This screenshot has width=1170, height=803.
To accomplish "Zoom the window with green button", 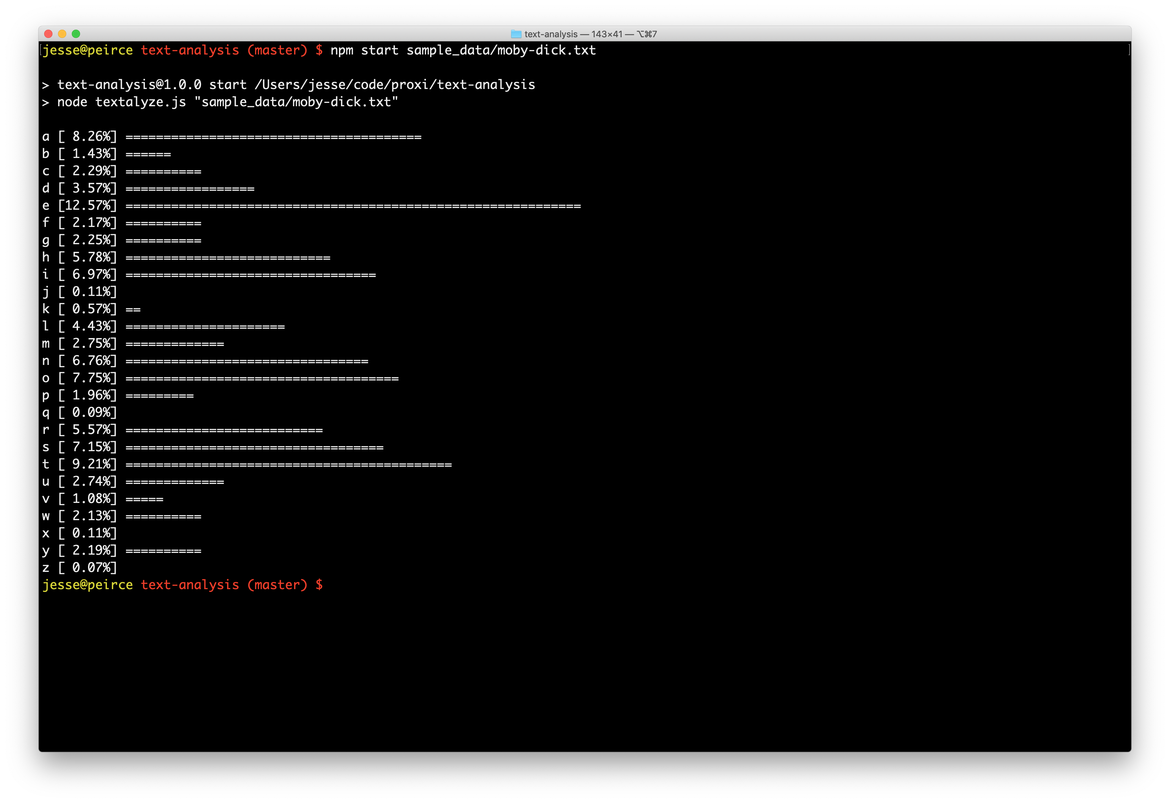I will click(x=76, y=34).
